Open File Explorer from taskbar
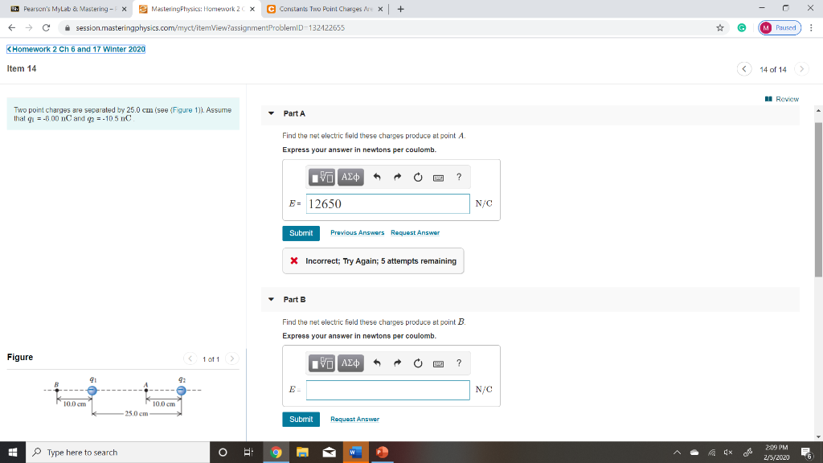 (x=302, y=452)
